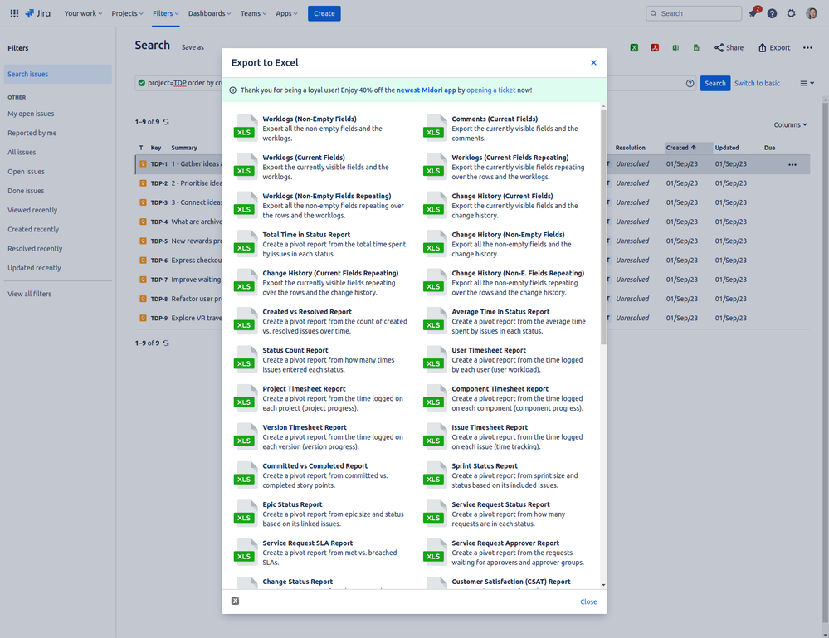The width and height of the screenshot is (829, 638).
Task: Click the small Excel icon in dialog footer
Action: click(236, 601)
